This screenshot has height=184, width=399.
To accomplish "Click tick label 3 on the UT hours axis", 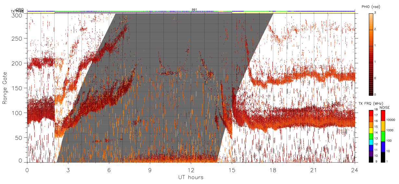I will pyautogui.click(x=68, y=170).
